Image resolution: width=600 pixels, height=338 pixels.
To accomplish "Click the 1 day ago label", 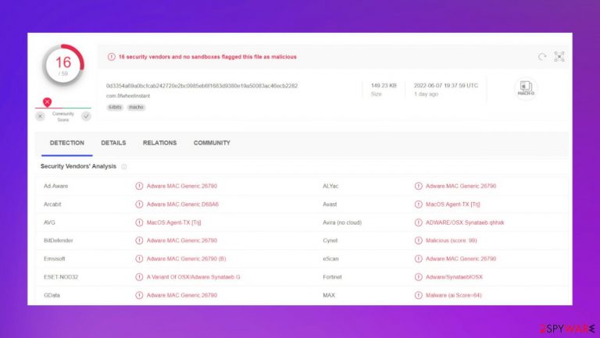I will (x=426, y=94).
